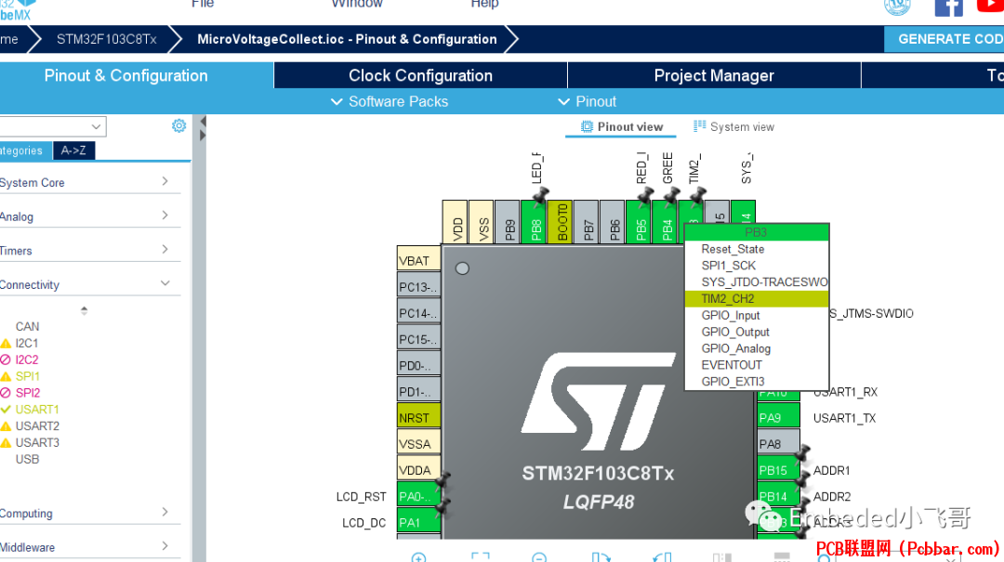This screenshot has width=1004, height=562.
Task: Select CAN in the Connectivity list
Action: click(28, 326)
